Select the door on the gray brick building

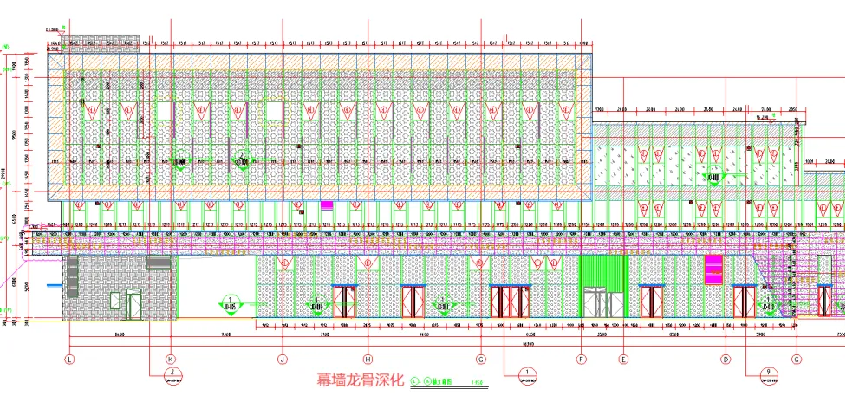click(133, 305)
